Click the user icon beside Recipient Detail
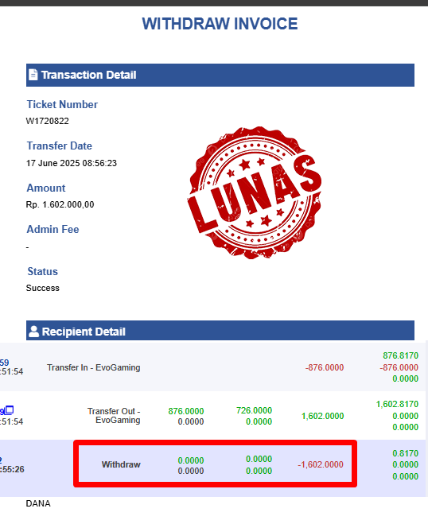 (x=33, y=332)
